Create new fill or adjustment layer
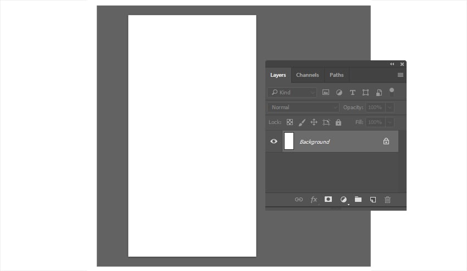The image size is (467, 271). [343, 199]
